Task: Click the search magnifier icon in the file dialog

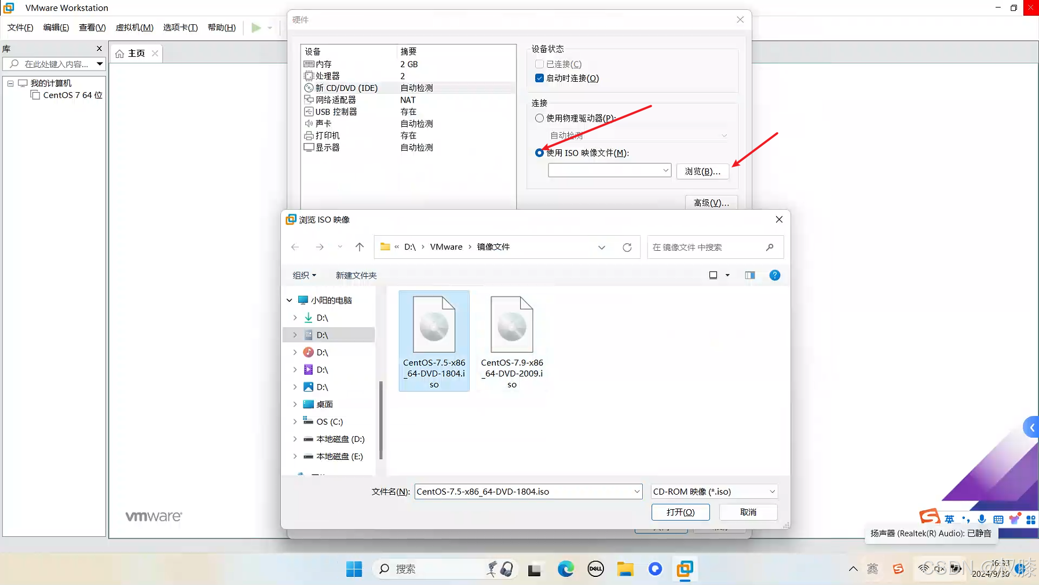Action: 770,247
